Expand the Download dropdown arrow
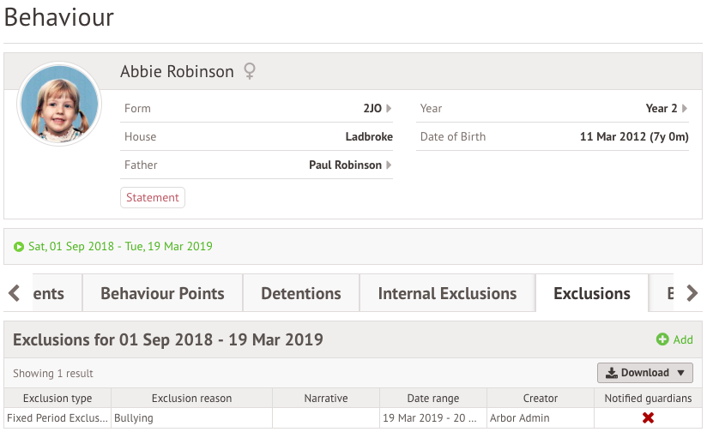Viewport: 707px width, 432px height. pos(681,373)
